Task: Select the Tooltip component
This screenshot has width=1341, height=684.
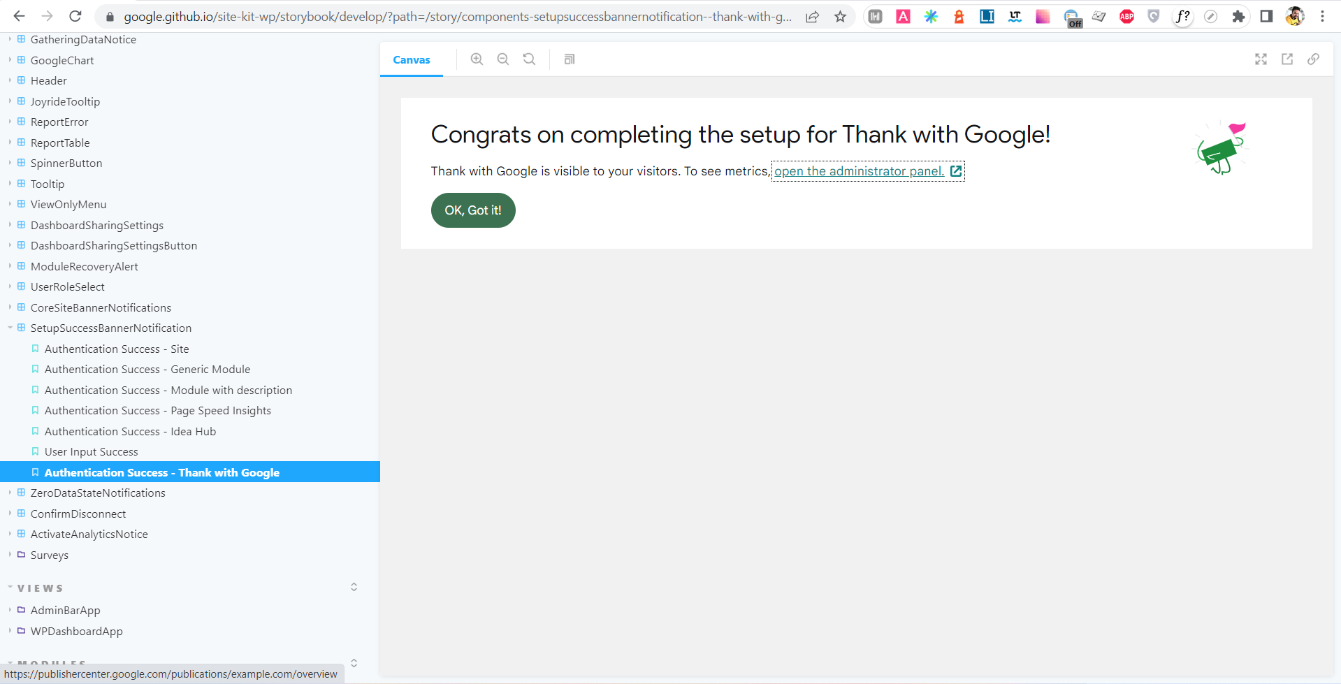Action: [48, 184]
